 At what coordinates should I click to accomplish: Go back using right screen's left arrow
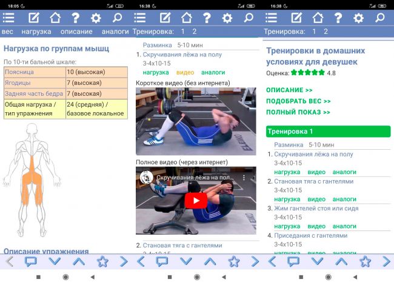click(272, 261)
